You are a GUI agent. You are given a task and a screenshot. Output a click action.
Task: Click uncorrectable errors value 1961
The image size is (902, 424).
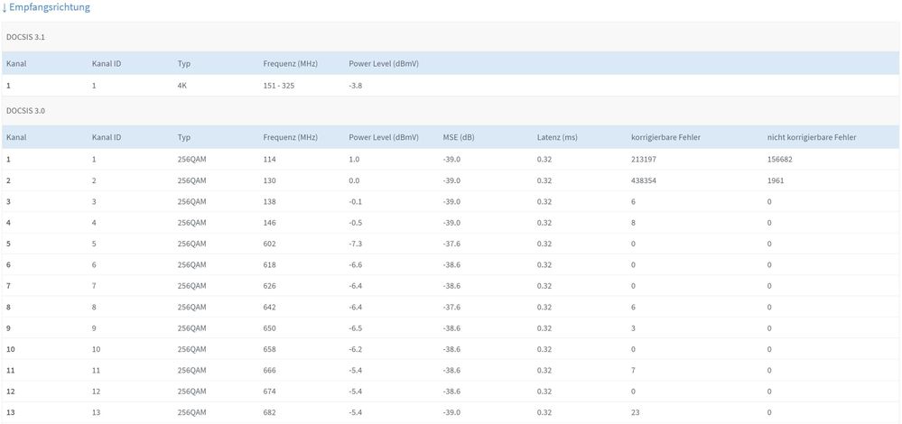[776, 180]
